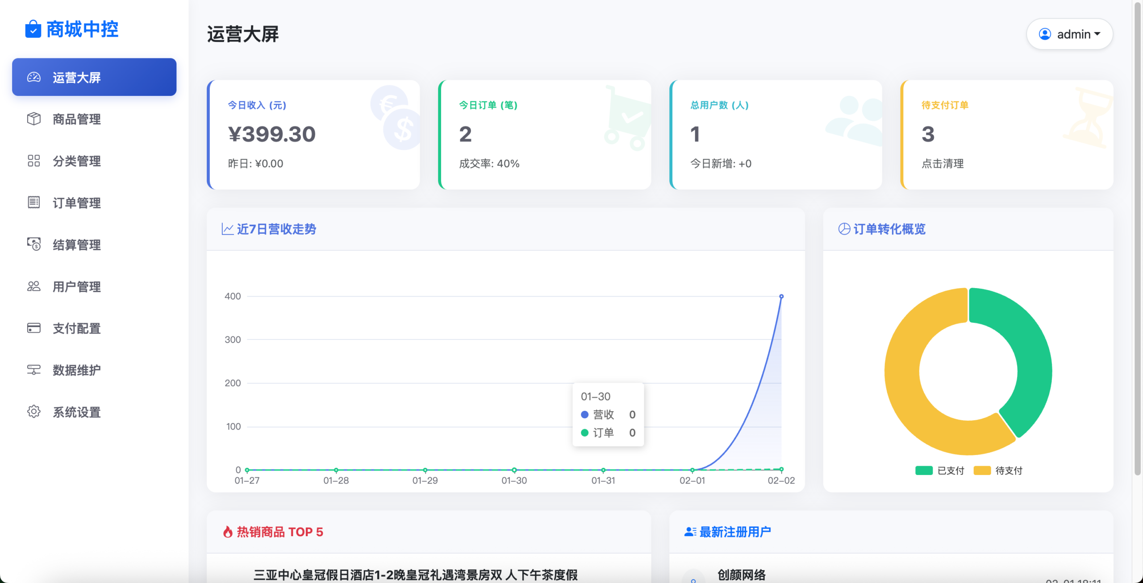Click the 分类管理 grid icon
This screenshot has height=583, width=1143.
pos(33,161)
